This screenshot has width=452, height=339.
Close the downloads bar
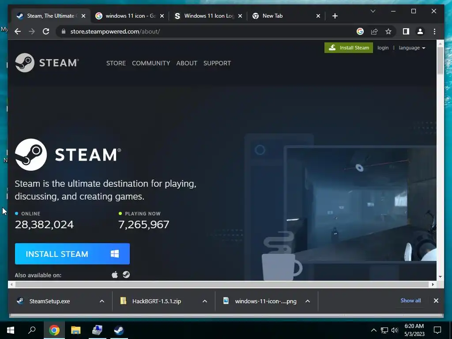coord(436,301)
